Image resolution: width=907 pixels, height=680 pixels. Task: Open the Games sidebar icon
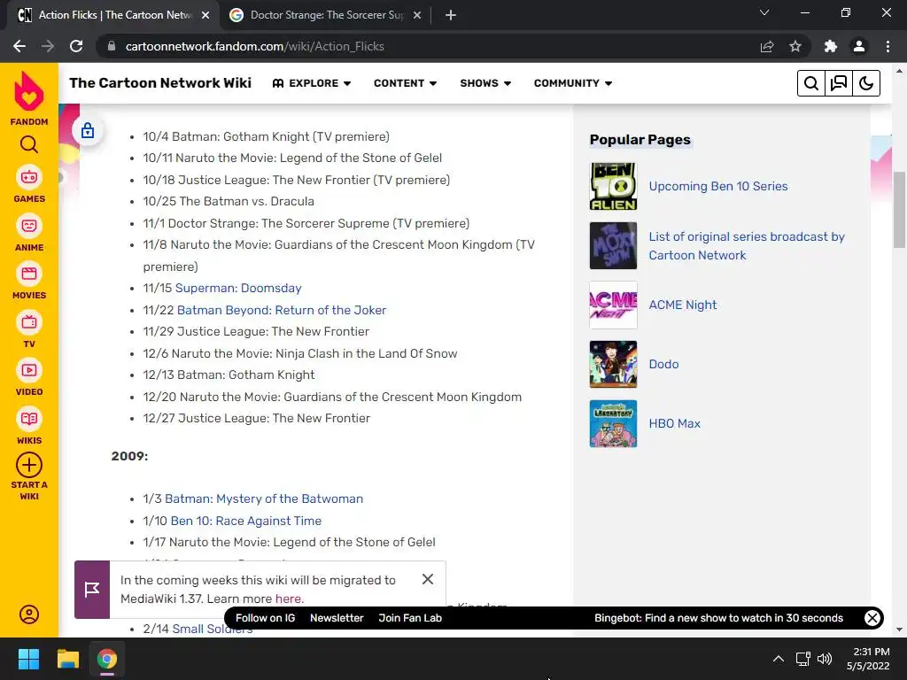pyautogui.click(x=29, y=177)
